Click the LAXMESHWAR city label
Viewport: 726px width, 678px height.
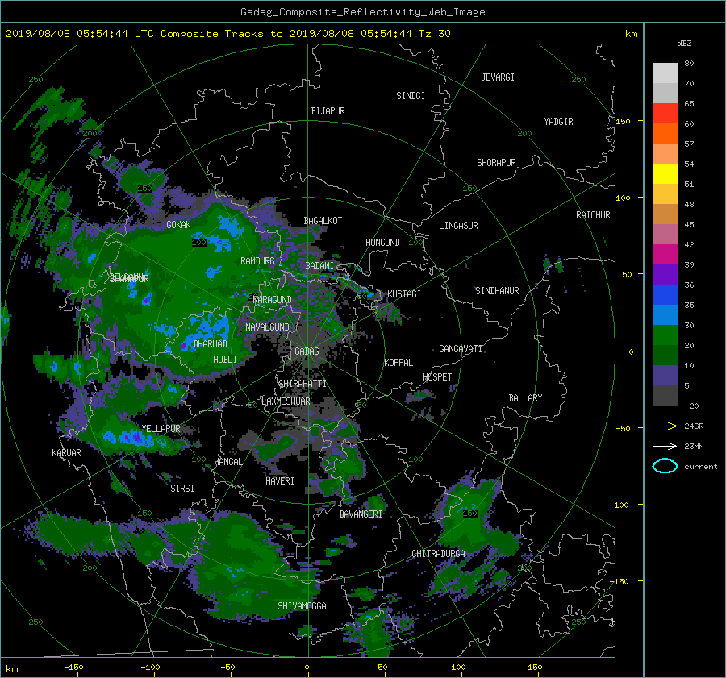coord(286,401)
